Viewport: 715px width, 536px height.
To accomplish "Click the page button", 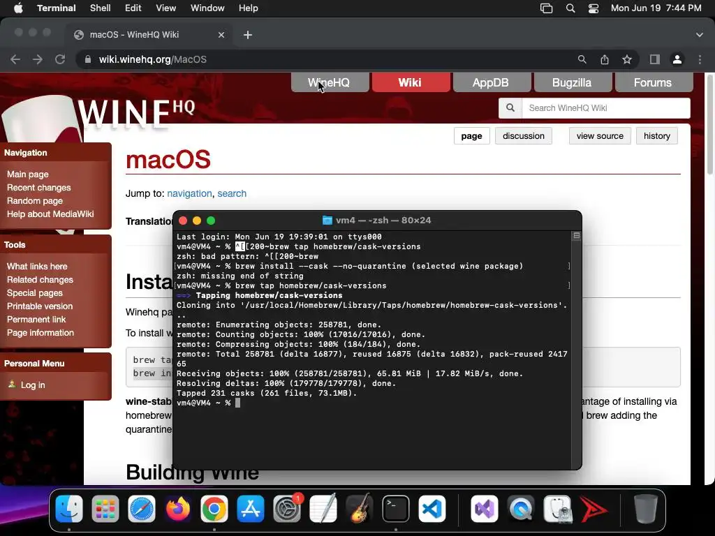I will click(471, 136).
